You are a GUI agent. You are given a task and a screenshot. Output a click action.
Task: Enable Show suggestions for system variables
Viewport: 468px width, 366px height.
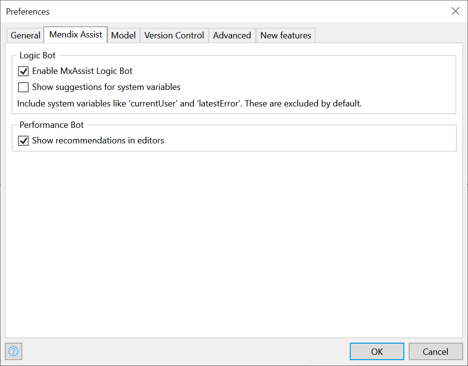pos(23,87)
